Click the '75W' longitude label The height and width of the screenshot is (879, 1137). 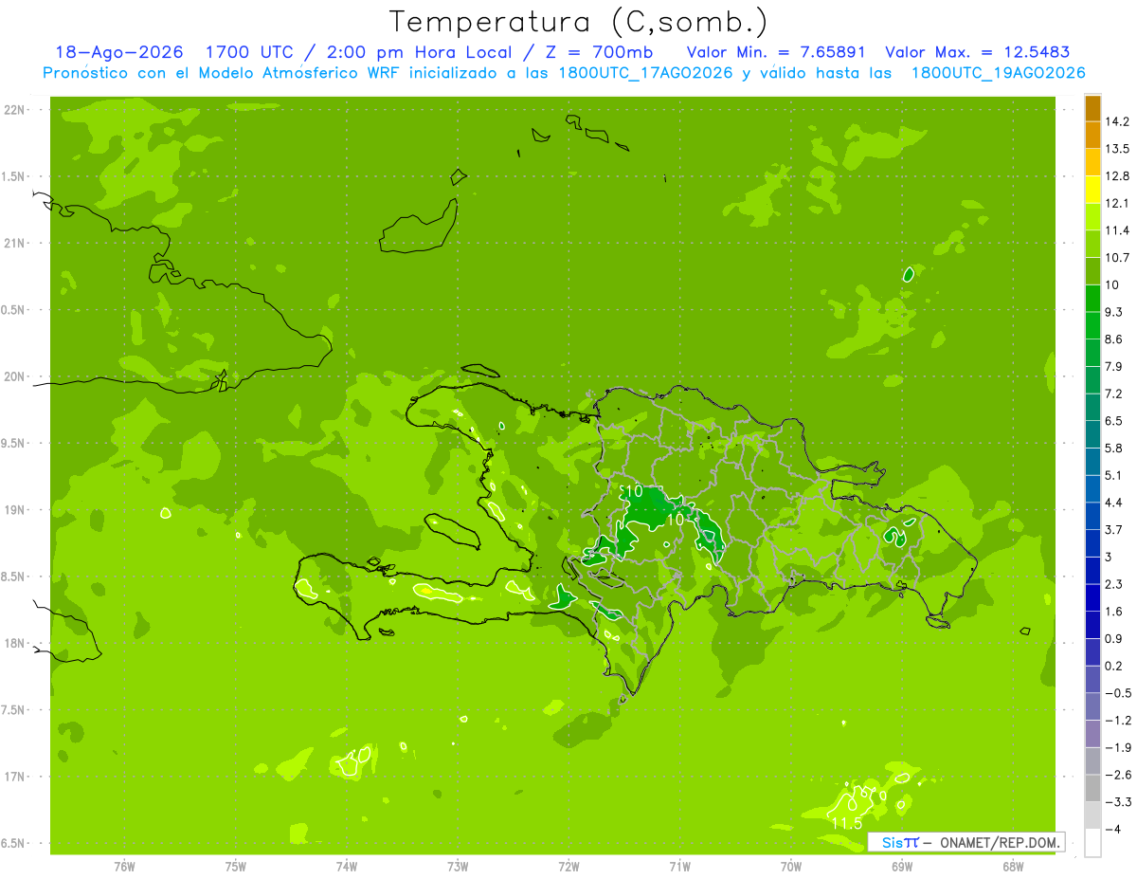pyautogui.click(x=235, y=866)
